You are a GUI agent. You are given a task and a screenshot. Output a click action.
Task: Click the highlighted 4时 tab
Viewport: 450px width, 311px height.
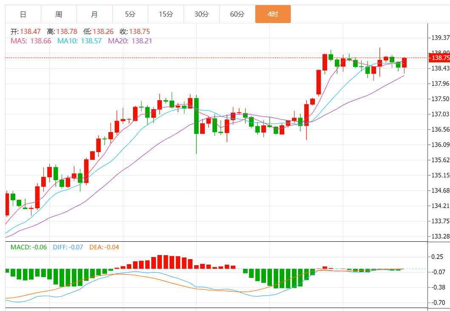[273, 14]
